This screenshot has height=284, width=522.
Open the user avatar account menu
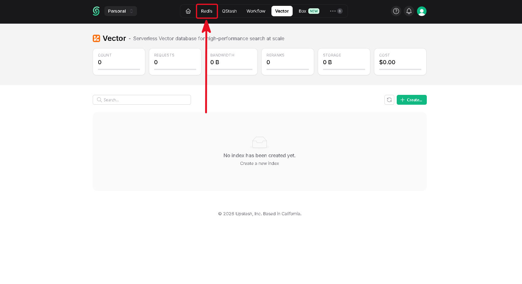coord(422,11)
